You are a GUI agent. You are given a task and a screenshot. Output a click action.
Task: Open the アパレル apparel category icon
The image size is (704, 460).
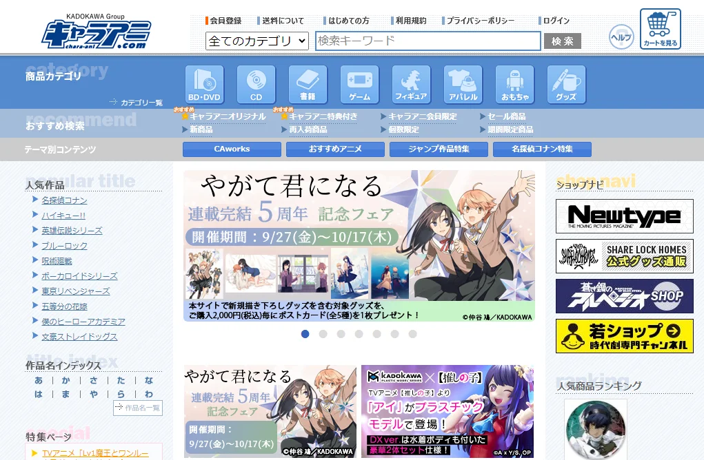[463, 84]
